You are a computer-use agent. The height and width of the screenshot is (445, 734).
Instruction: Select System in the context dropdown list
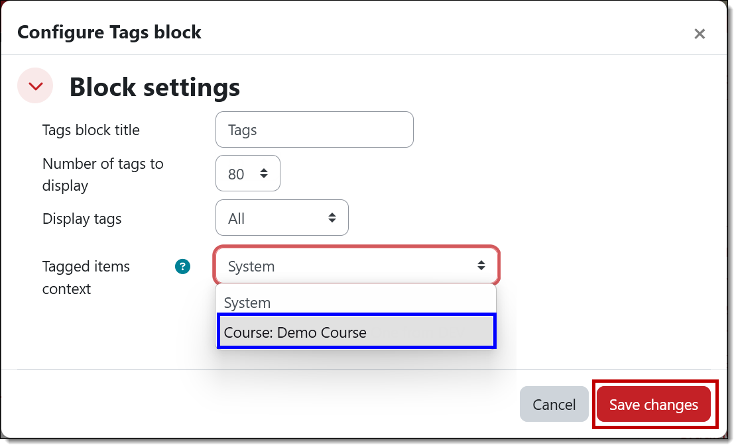coord(356,303)
